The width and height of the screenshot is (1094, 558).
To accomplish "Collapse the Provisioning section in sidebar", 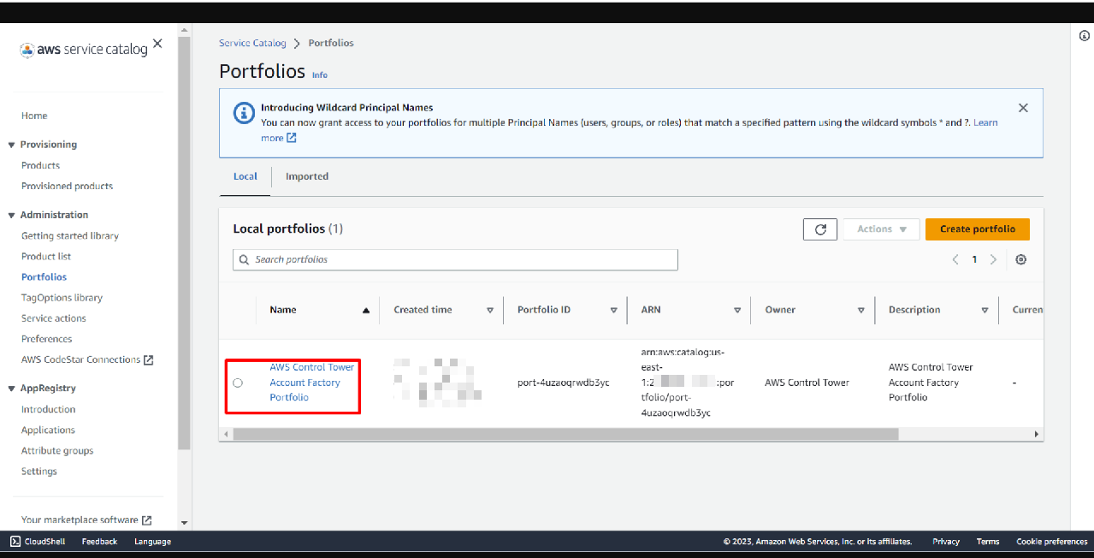I will [12, 145].
